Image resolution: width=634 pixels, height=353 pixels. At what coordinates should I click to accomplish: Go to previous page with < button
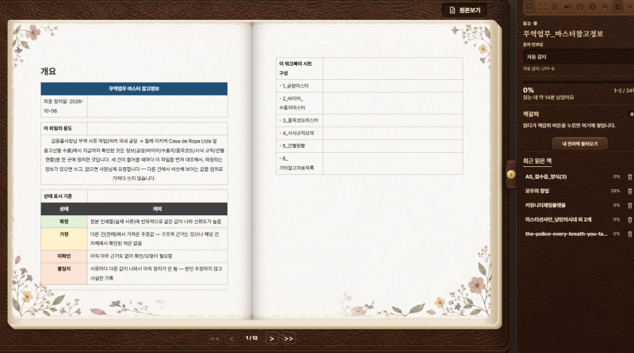(231, 339)
